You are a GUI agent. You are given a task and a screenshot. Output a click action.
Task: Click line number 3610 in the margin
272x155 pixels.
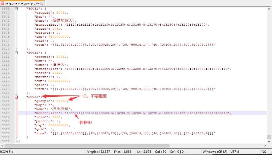pyautogui.click(x=6, y=53)
